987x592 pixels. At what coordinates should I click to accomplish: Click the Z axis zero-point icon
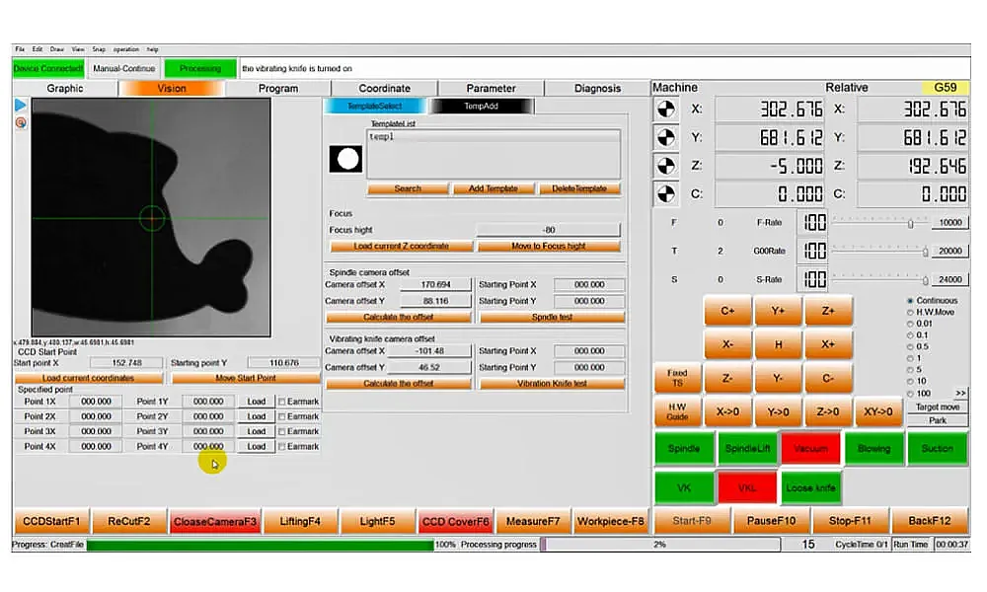(x=666, y=166)
